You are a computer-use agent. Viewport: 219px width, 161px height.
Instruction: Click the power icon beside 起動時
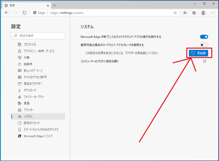point(20,64)
